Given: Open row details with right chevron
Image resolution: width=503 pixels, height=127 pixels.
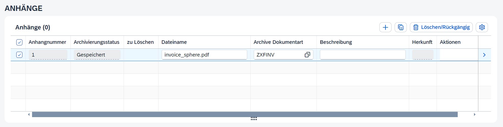Looking at the screenshot, I should point(484,55).
